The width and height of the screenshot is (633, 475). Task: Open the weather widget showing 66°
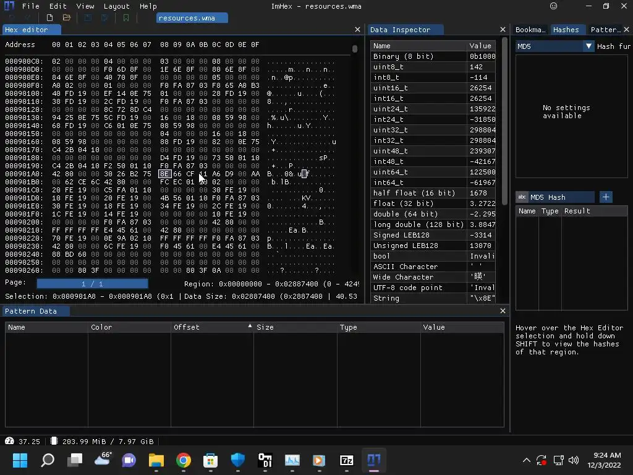pos(102,459)
